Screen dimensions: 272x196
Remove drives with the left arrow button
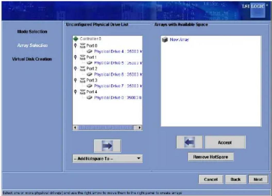pos(189,142)
